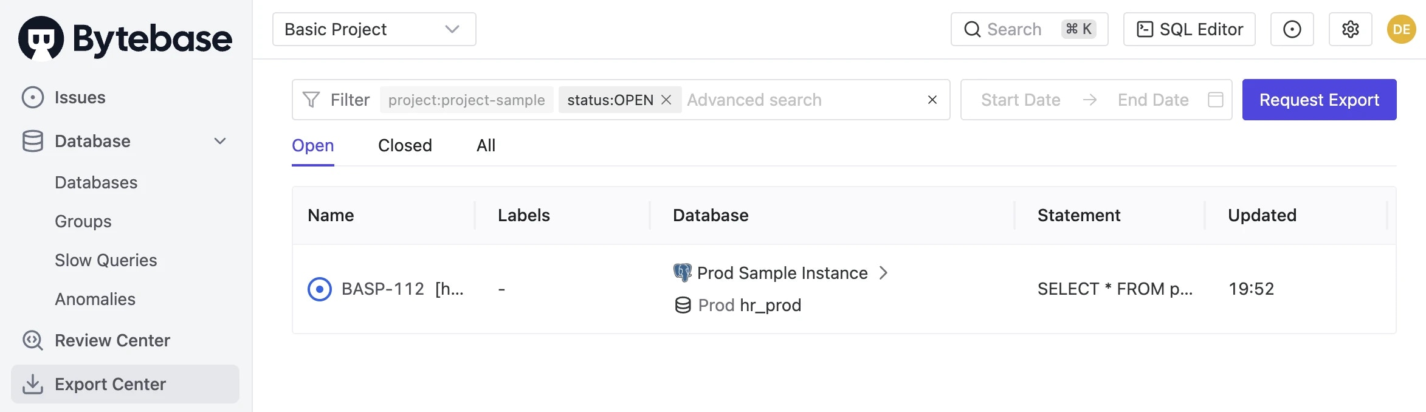Select the BASP-112 export request radio button
This screenshot has height=412, width=1426.
[x=320, y=289]
